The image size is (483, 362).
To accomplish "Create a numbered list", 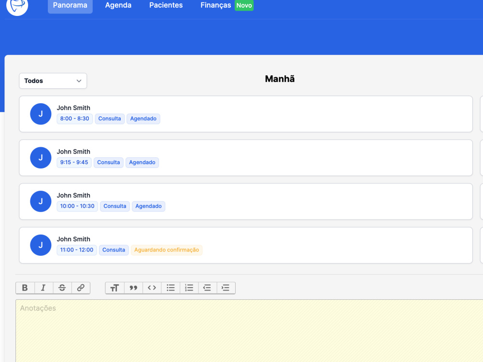I will coord(189,288).
